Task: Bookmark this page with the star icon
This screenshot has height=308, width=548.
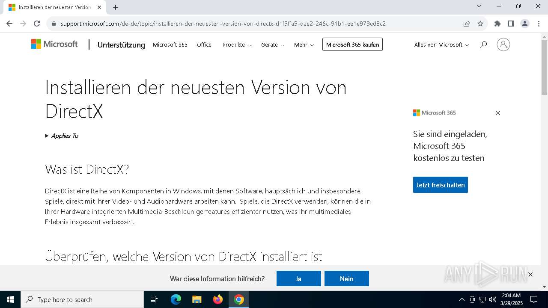Action: (x=480, y=24)
